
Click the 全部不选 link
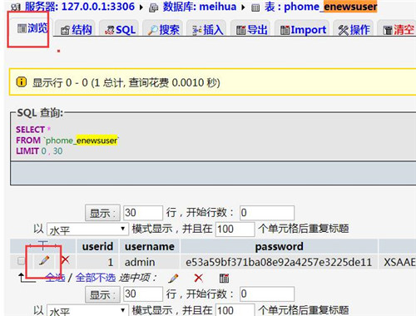click(96, 278)
